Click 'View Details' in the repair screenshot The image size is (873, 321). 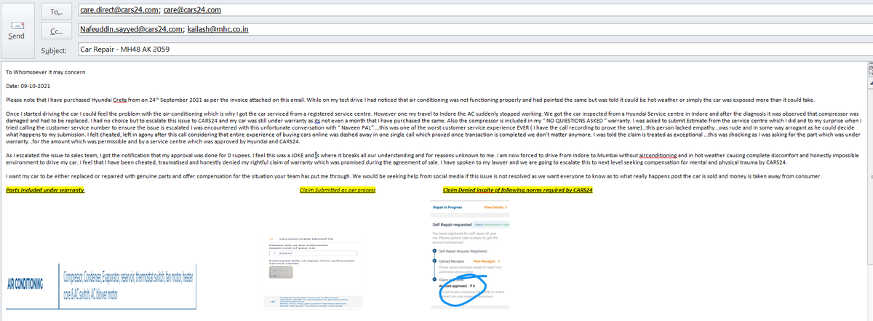click(494, 207)
